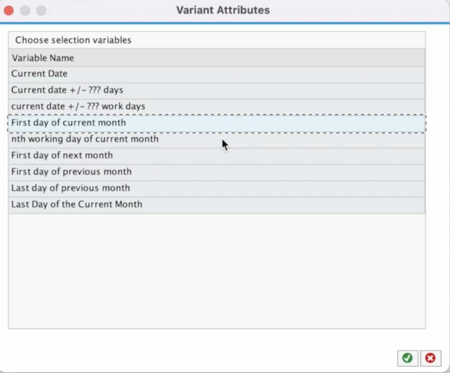Image resolution: width=450 pixels, height=373 pixels.
Task: Select First day of next month
Action: coord(62,156)
